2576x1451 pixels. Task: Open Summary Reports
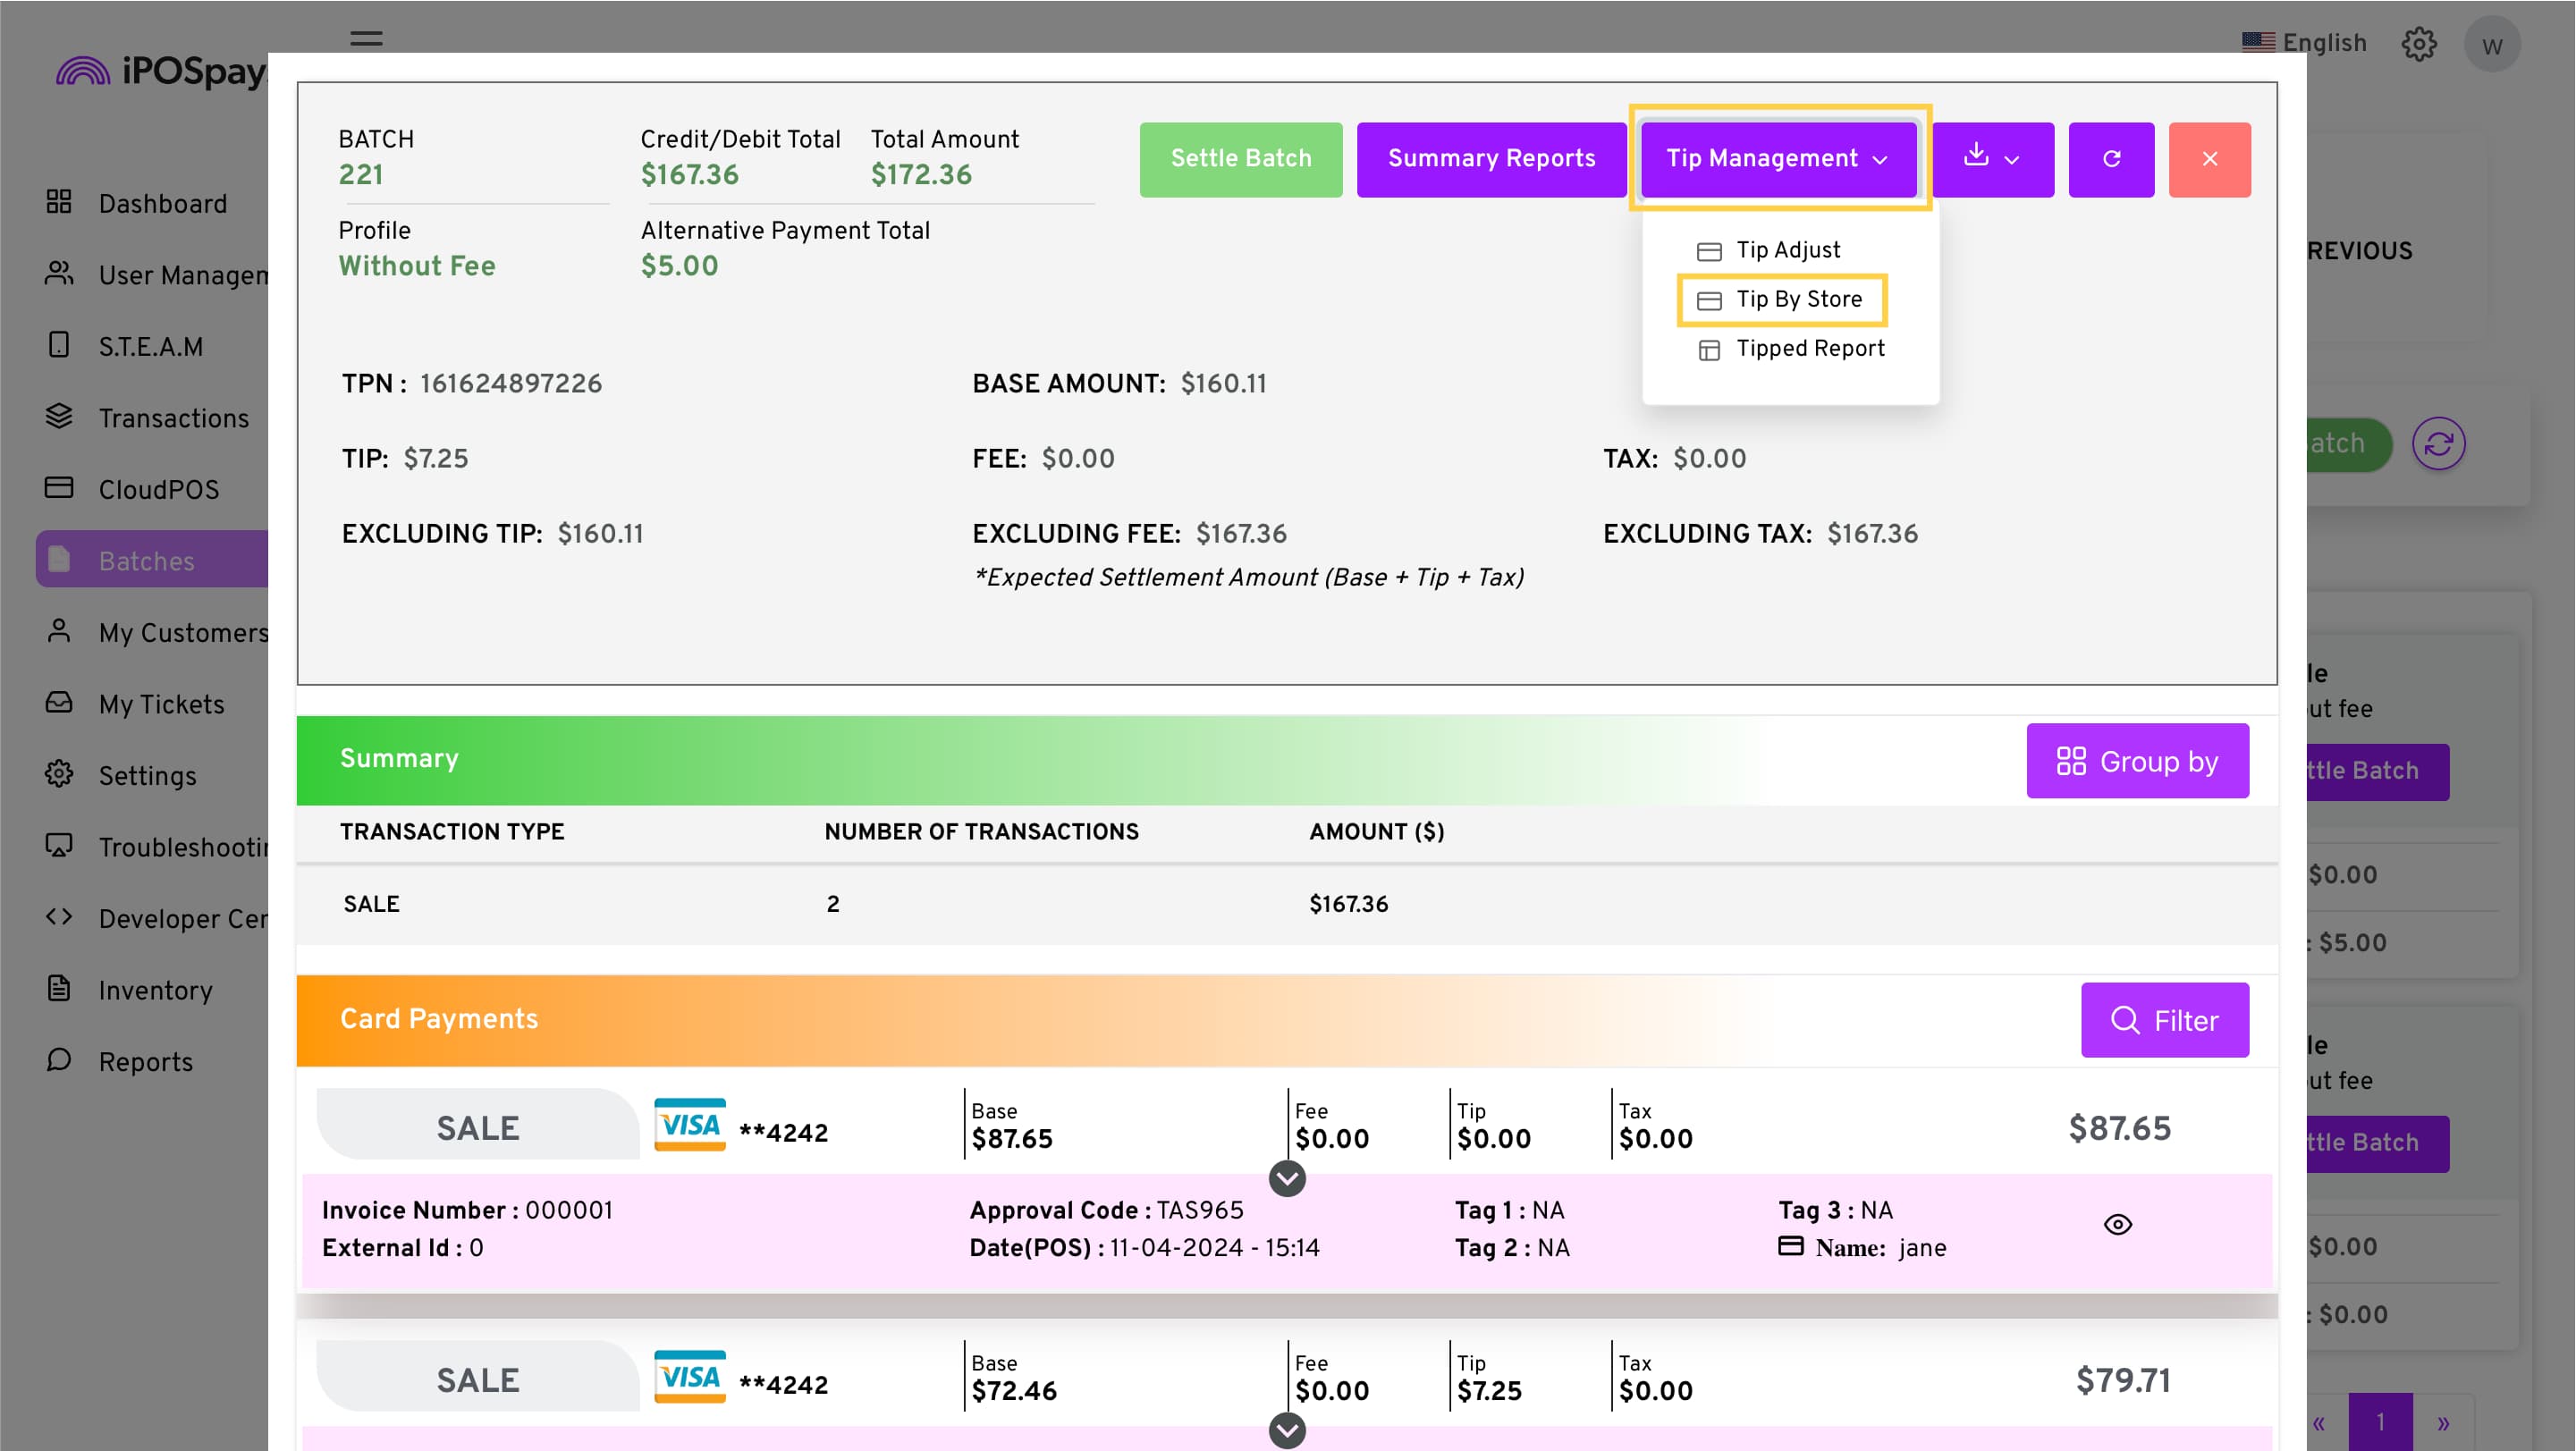[x=1491, y=159]
